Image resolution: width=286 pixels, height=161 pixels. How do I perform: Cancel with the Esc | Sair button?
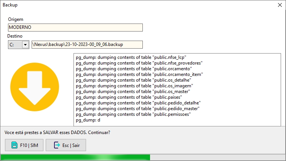pos(66,145)
